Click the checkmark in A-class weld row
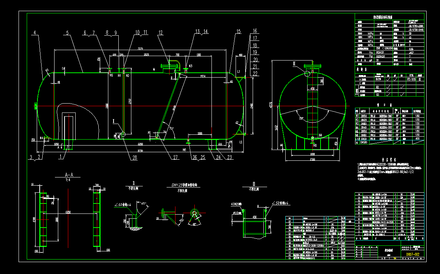440x274 pixels. tap(388, 79)
